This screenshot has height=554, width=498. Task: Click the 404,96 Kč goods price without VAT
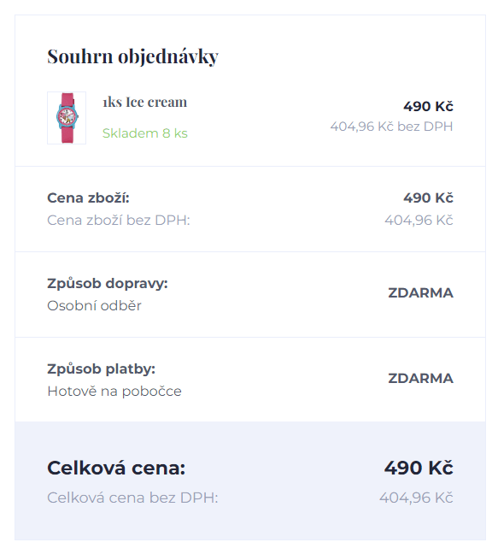pyautogui.click(x=419, y=220)
